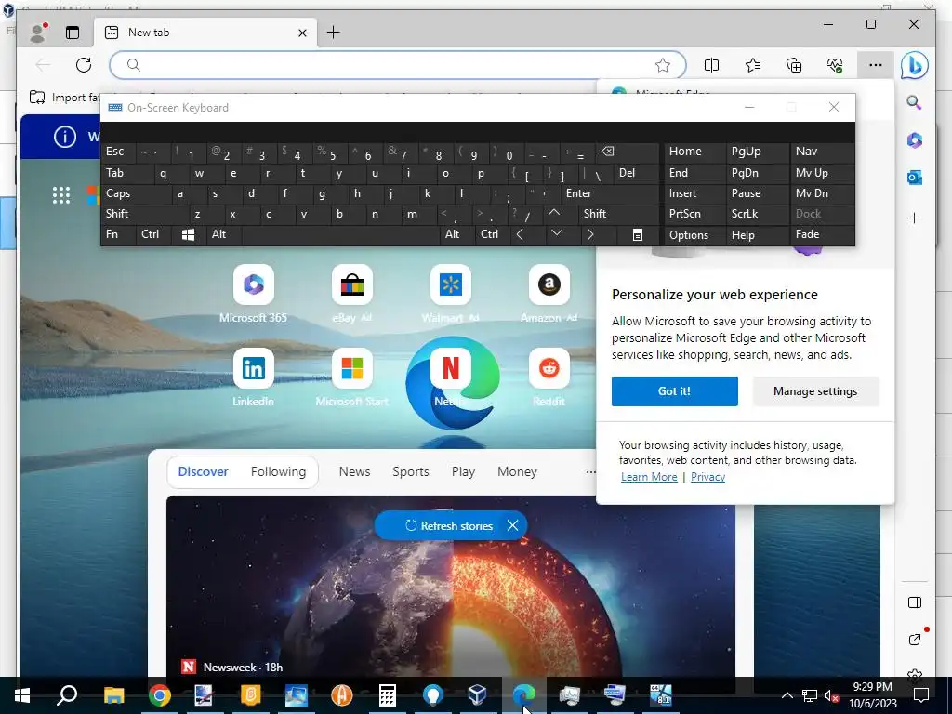Open Chrome from taskbar
Viewport: 952px width, 714px height.
(160, 695)
